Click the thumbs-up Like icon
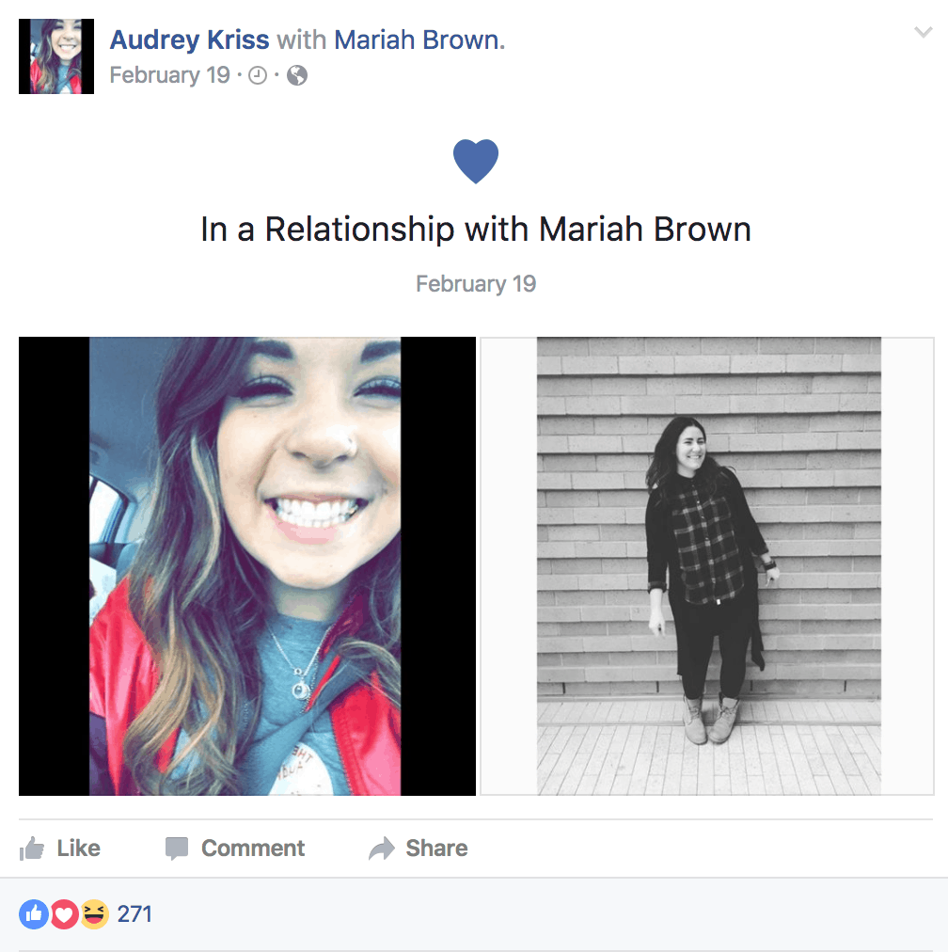 pos(32,849)
